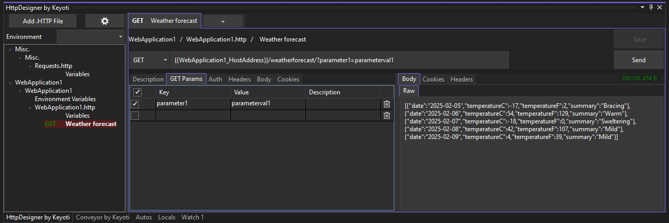This screenshot has height=223, width=669.
Task: Check the empty parameter row checkbox
Action: [x=135, y=116]
